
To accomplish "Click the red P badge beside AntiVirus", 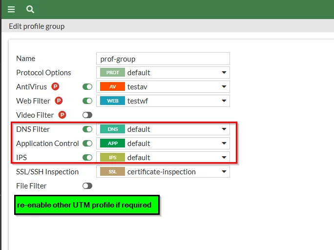I will coord(55,86).
